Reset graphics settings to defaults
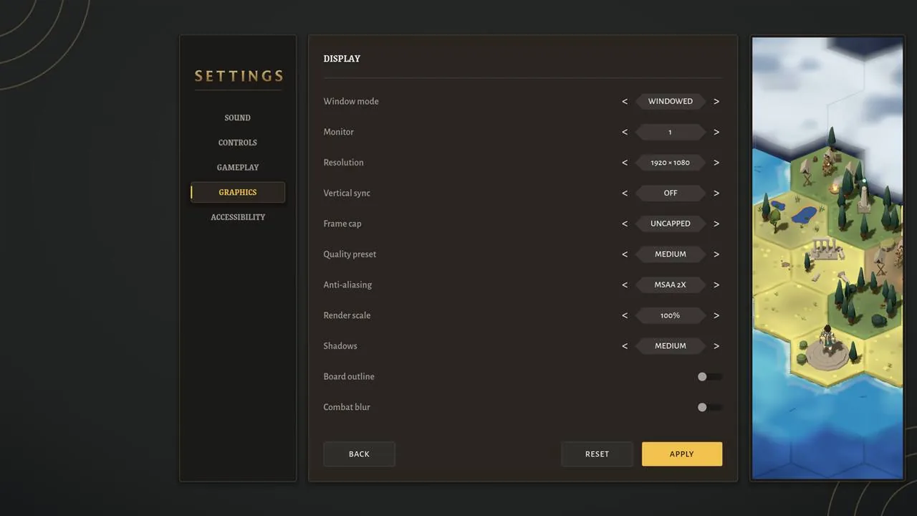The image size is (917, 516). (x=597, y=454)
